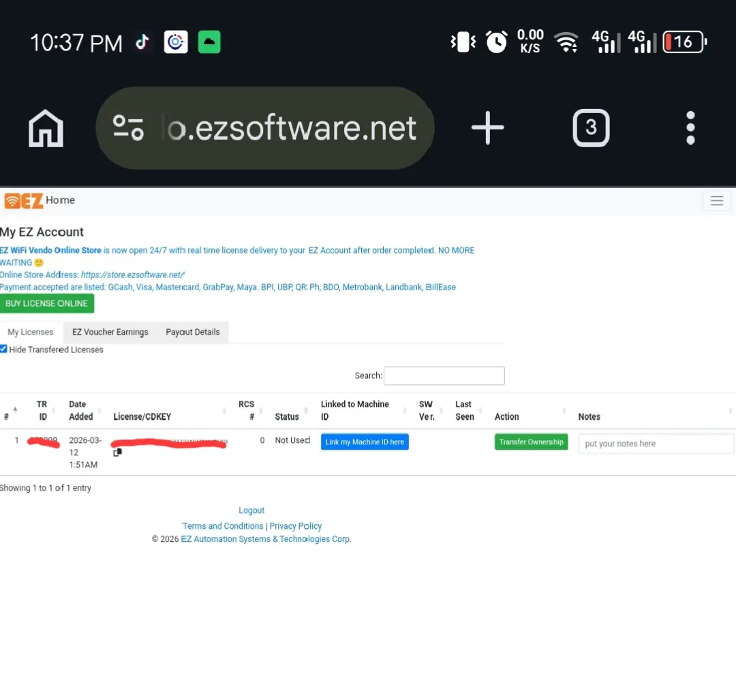Open a new tab with plus icon

point(487,127)
